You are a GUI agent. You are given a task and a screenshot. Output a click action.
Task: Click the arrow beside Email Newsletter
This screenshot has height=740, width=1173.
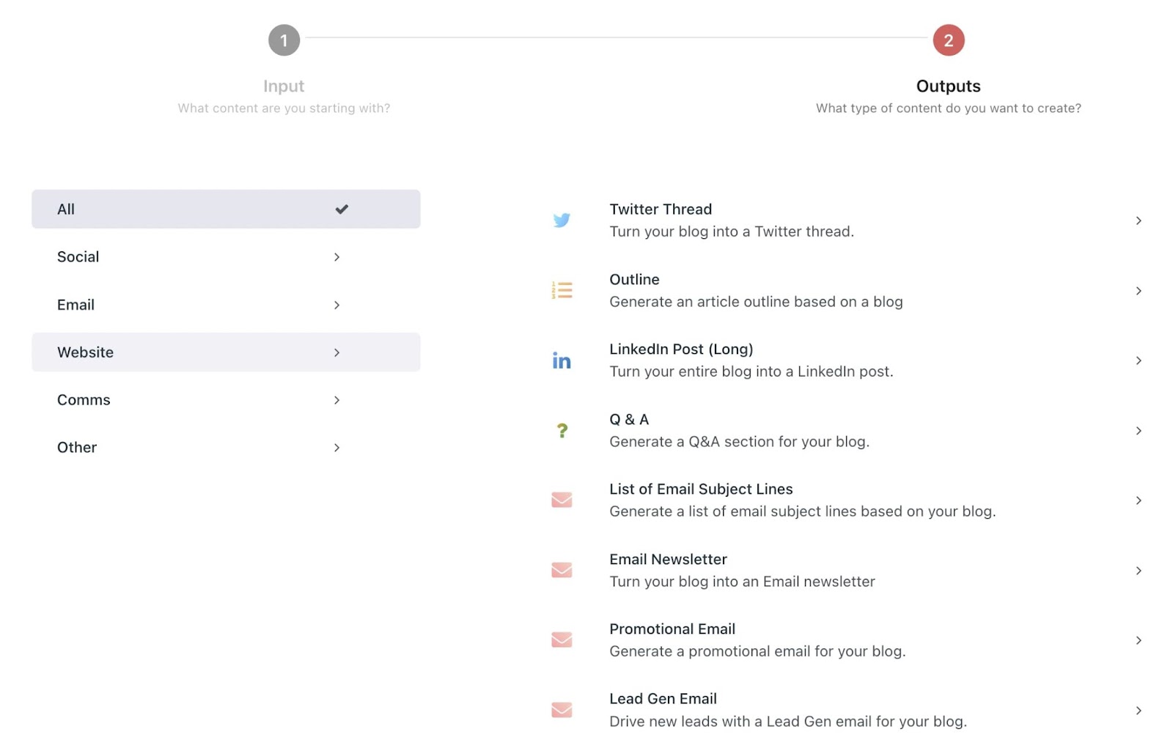[1138, 571]
